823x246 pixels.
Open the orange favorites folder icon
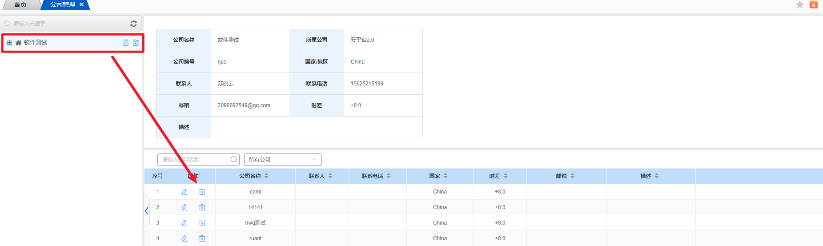[x=814, y=5]
